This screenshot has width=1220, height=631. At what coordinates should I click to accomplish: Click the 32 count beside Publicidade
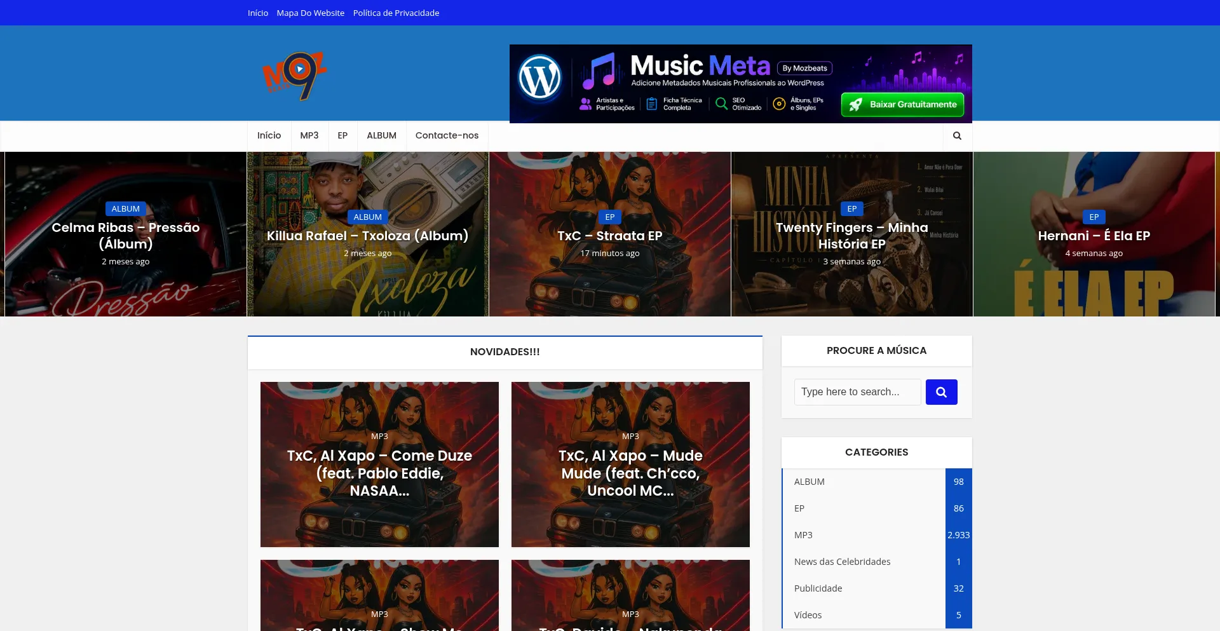(x=958, y=588)
